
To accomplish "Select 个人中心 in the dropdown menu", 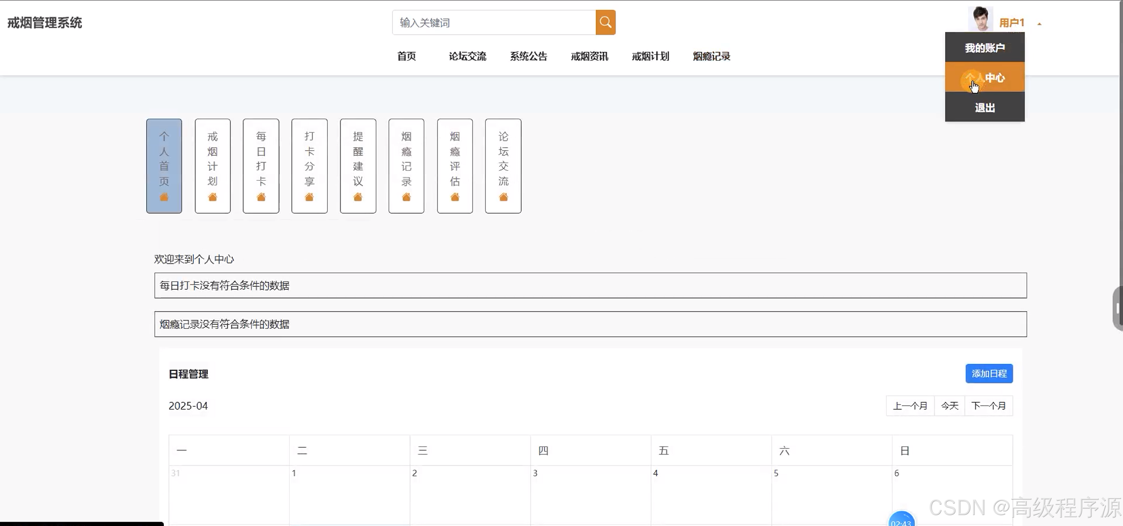I will tap(984, 78).
